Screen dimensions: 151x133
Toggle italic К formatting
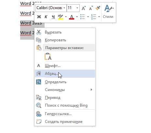coord(46,17)
